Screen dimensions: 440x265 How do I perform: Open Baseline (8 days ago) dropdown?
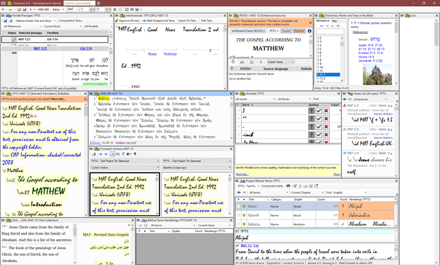click(x=196, y=168)
